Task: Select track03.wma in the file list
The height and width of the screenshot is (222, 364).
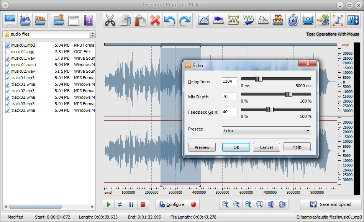Action: [x=23, y=110]
